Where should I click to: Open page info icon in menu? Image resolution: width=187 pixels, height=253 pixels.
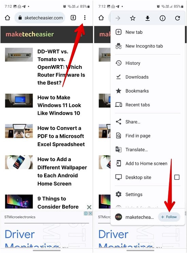coord(163,18)
